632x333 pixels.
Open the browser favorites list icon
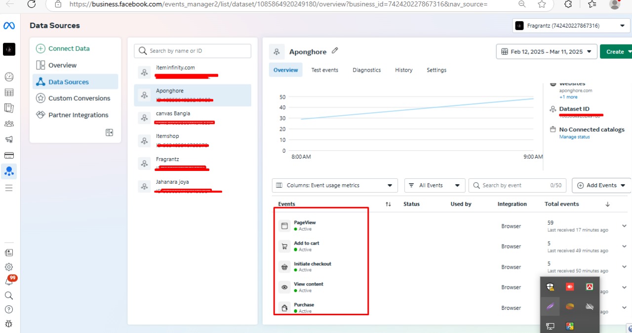pos(592,4)
